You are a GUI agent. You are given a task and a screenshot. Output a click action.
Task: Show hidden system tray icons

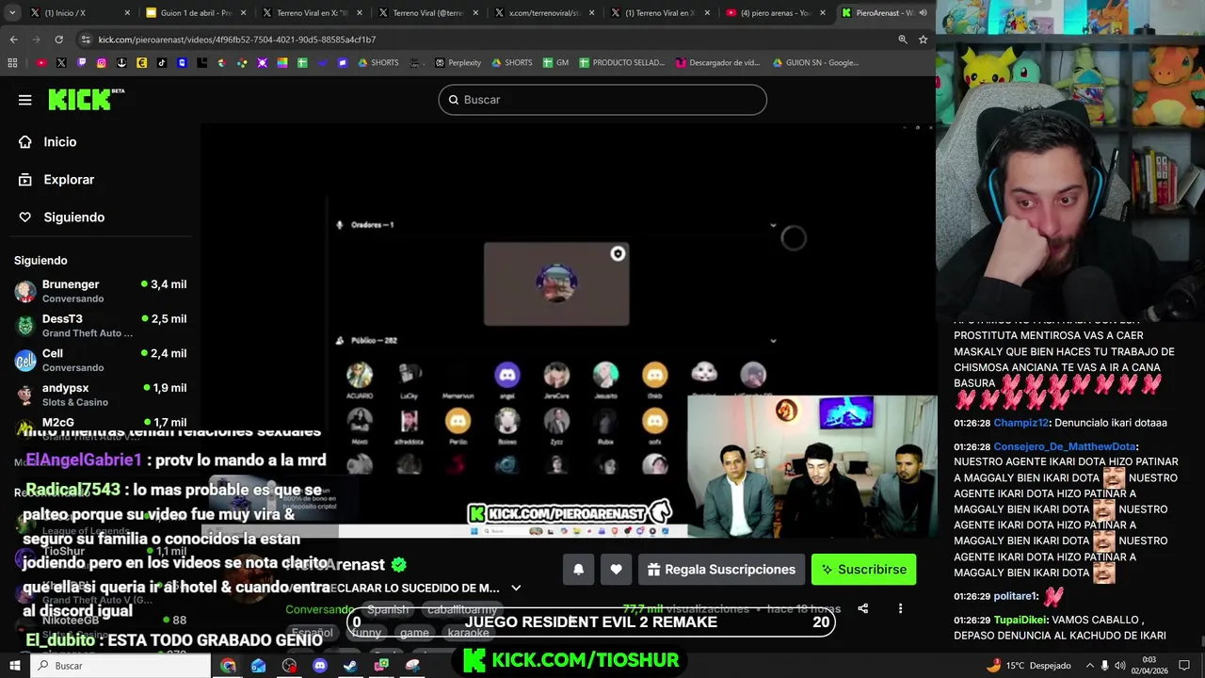tap(1090, 666)
